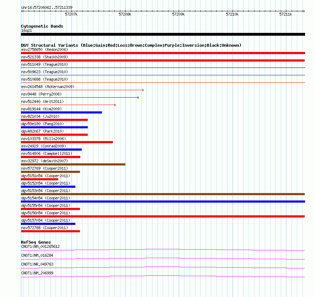Select the DGV Structural Variants track title
Image resolution: width=315 pixels, height=297 pixels.
pyautogui.click(x=131, y=45)
